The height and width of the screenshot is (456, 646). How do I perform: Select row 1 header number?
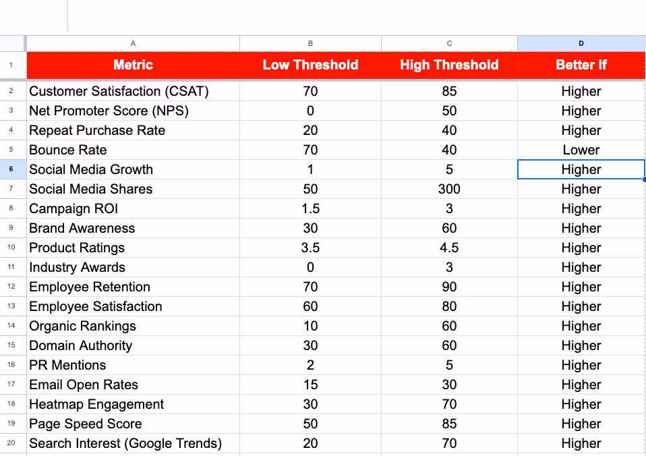click(11, 65)
